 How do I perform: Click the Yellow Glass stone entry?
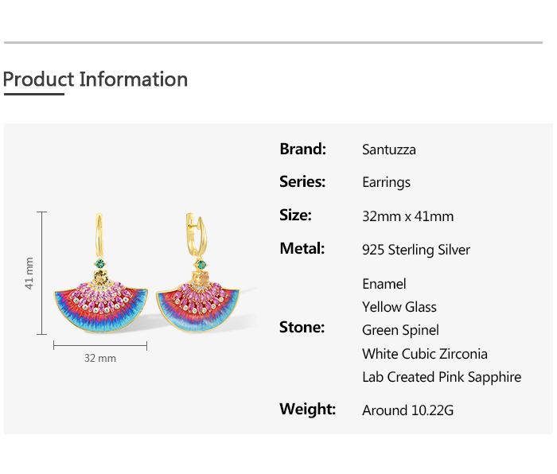(399, 307)
